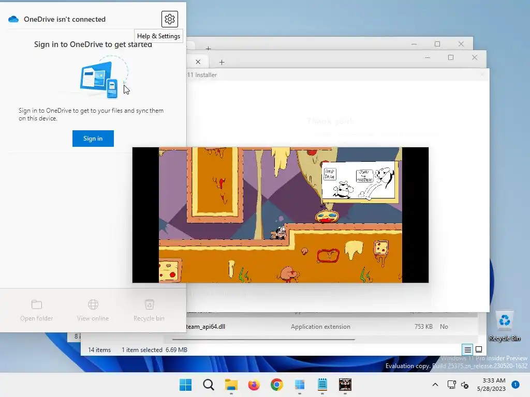The height and width of the screenshot is (397, 530).
Task: Click the 14 items status text
Action: pyautogui.click(x=99, y=350)
